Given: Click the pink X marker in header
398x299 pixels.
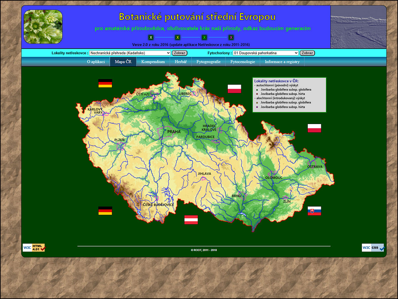Looking at the screenshot, I should point(231,37).
